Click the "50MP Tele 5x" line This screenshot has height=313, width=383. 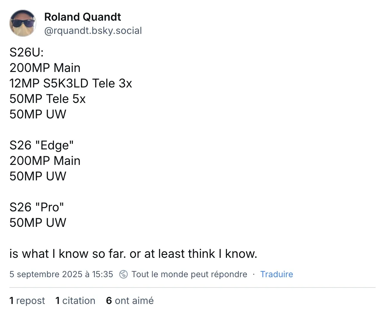pyautogui.click(x=47, y=99)
